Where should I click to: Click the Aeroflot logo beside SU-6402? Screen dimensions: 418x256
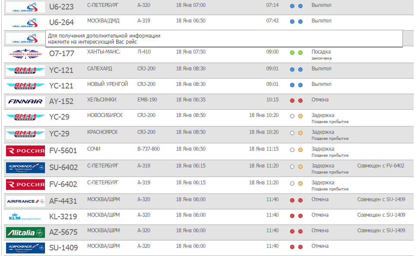pyautogui.click(x=25, y=167)
